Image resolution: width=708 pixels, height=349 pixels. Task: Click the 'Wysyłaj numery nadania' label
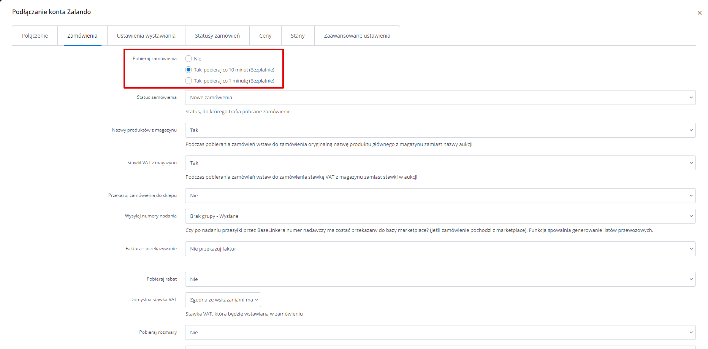point(151,216)
